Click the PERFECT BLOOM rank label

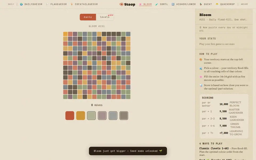pyautogui.click(x=235, y=104)
